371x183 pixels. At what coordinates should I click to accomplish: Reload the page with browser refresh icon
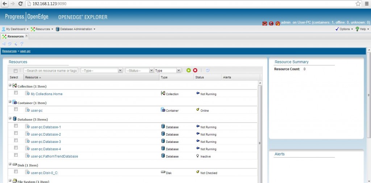(x=21, y=4)
